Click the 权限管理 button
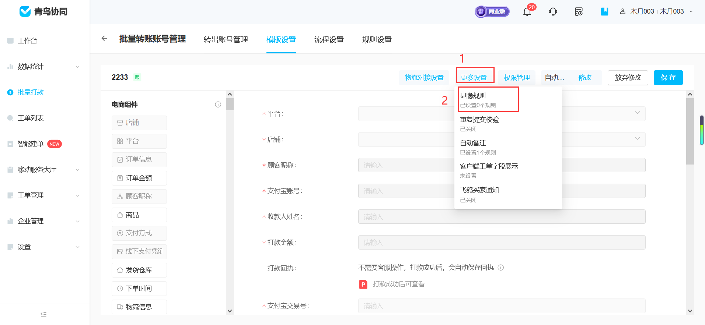This screenshot has height=325, width=705. click(x=517, y=78)
